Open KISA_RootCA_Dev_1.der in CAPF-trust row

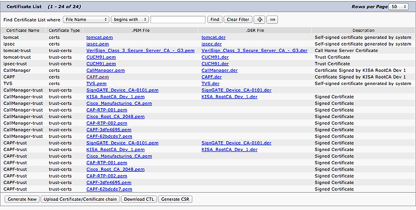coord(229,149)
